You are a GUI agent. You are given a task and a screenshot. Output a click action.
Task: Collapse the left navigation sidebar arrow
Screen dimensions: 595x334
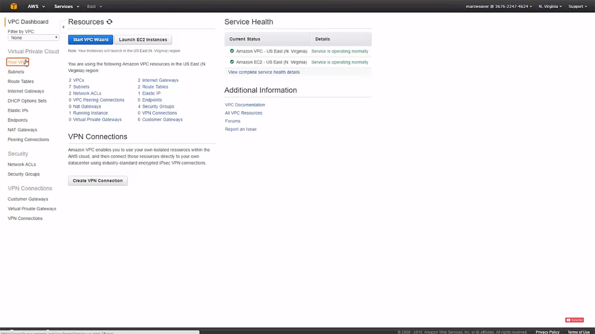pos(63,27)
